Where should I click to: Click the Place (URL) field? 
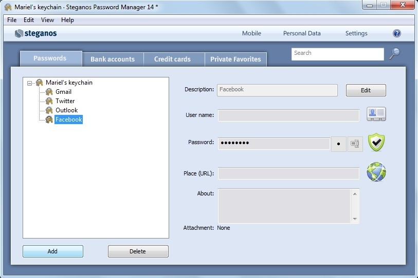(288, 173)
